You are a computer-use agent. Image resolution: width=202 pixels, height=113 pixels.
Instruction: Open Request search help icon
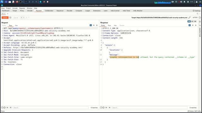tap(2, 108)
